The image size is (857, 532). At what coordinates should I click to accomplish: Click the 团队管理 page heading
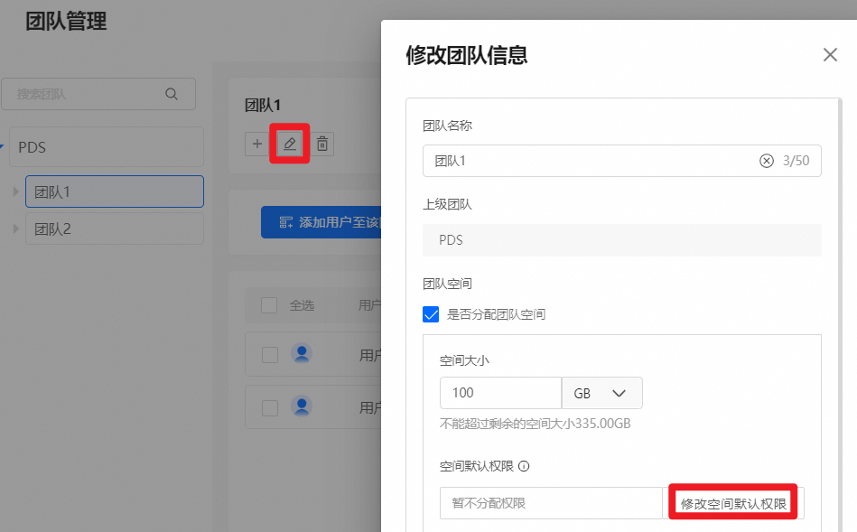[x=66, y=22]
